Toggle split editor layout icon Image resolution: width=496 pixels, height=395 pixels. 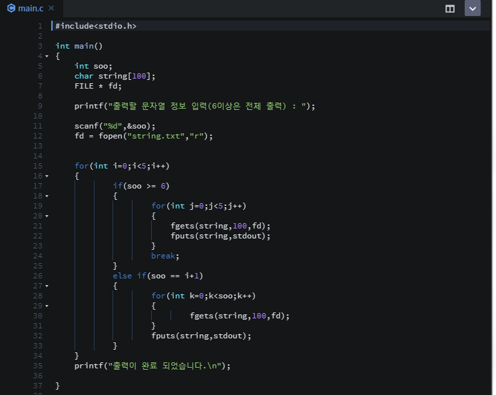click(450, 9)
